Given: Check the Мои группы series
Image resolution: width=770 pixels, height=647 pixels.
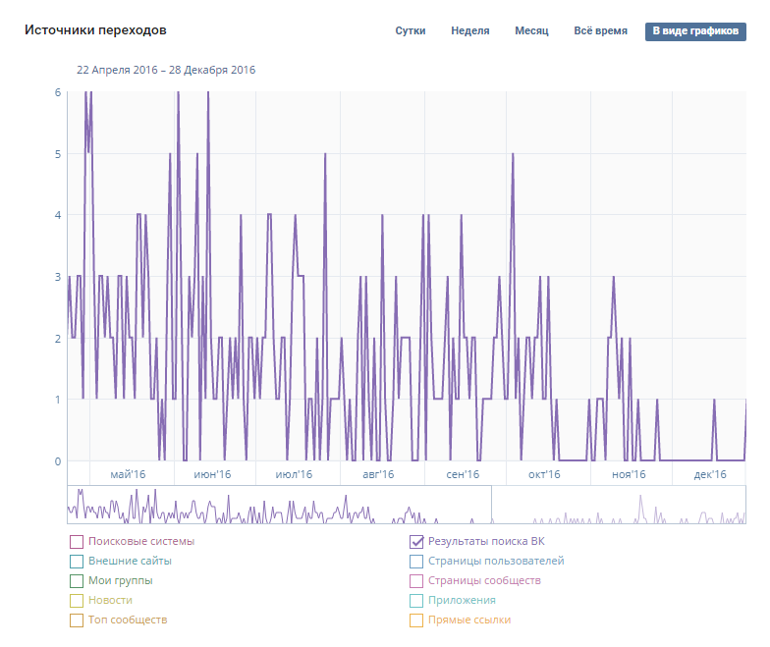Looking at the screenshot, I should tap(77, 580).
